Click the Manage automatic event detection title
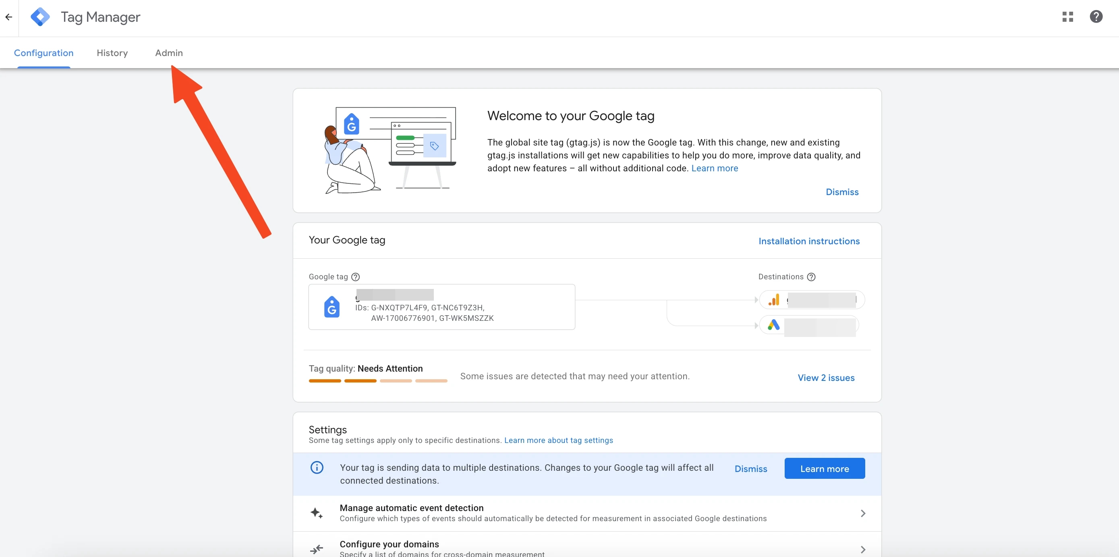The height and width of the screenshot is (557, 1119). coord(411,507)
